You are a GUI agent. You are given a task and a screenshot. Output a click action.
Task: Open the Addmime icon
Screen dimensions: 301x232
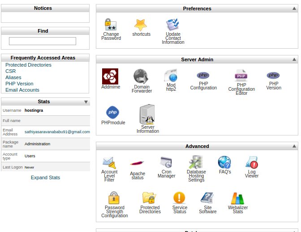point(110,76)
